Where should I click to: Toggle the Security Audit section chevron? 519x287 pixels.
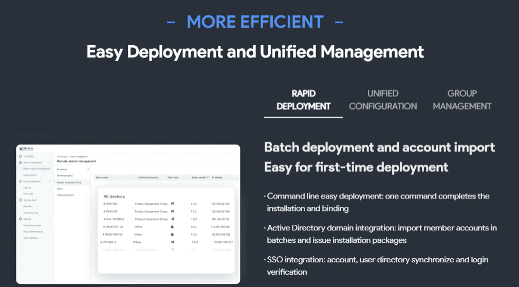coord(50,200)
